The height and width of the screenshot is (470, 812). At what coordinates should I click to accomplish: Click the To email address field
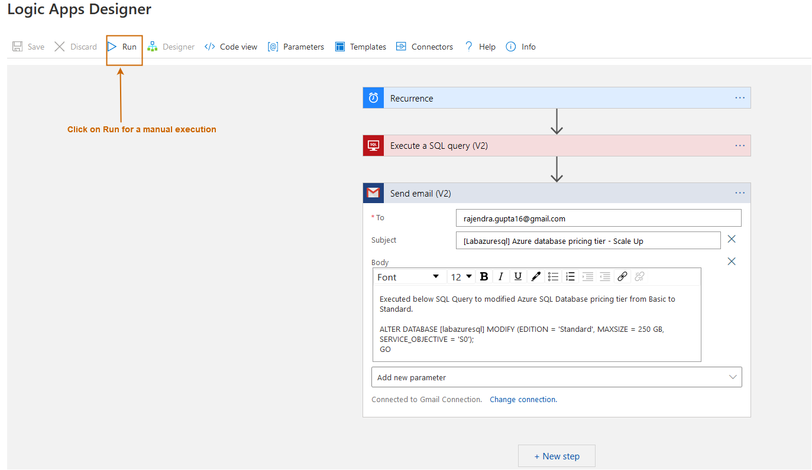[x=598, y=218]
